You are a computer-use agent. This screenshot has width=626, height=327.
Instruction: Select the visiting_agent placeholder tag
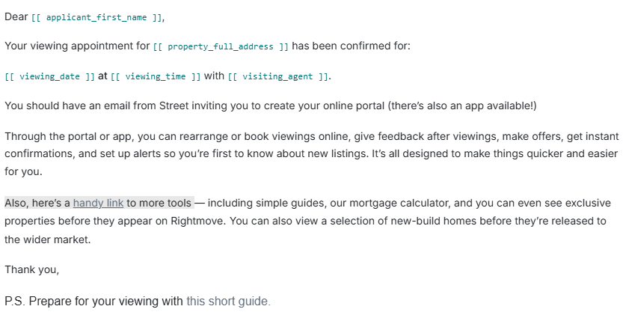pos(278,76)
